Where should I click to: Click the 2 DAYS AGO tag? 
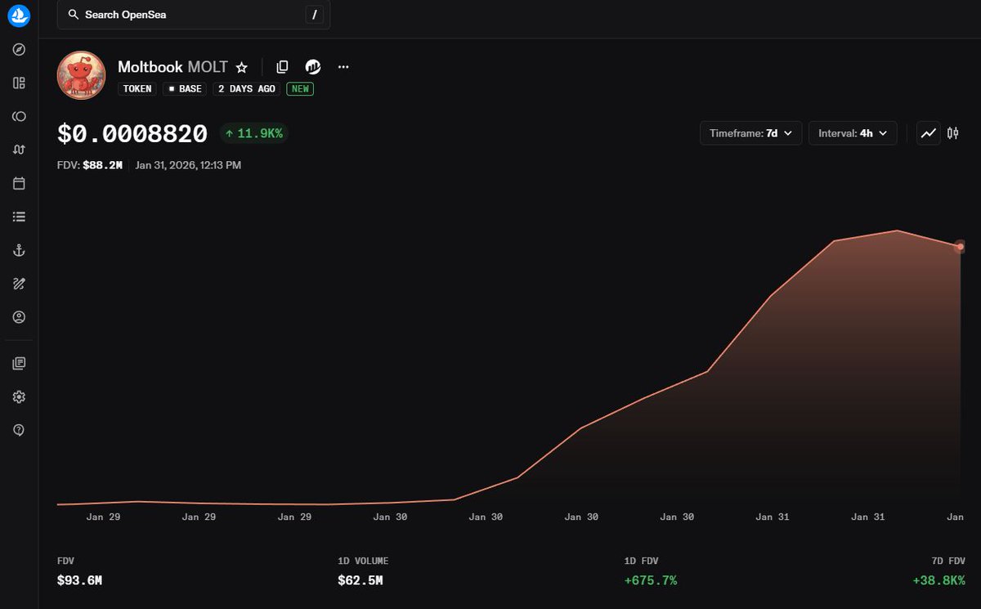point(246,88)
